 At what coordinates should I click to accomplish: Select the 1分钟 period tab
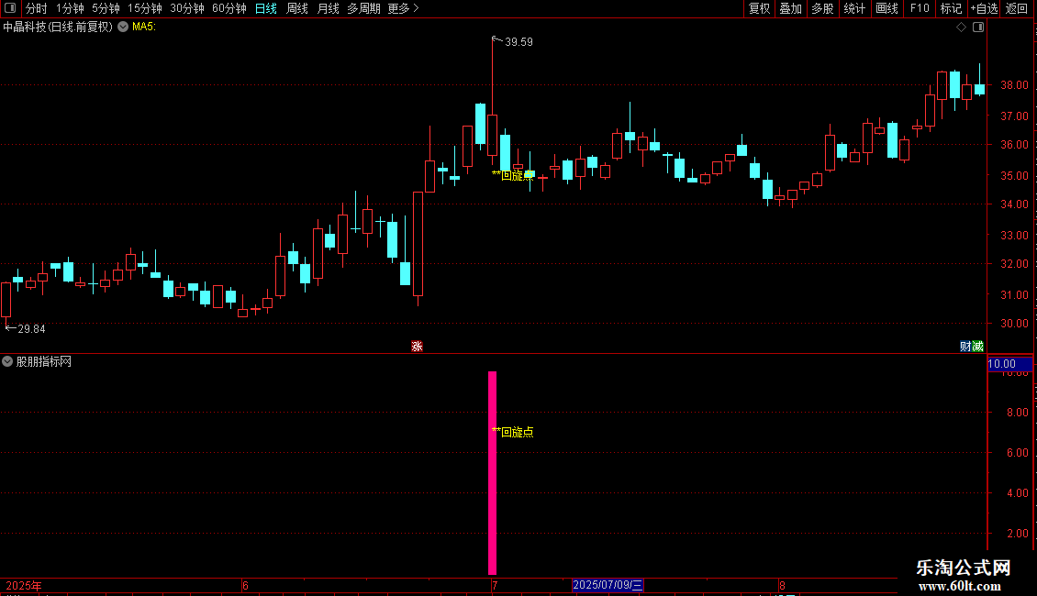[70, 8]
